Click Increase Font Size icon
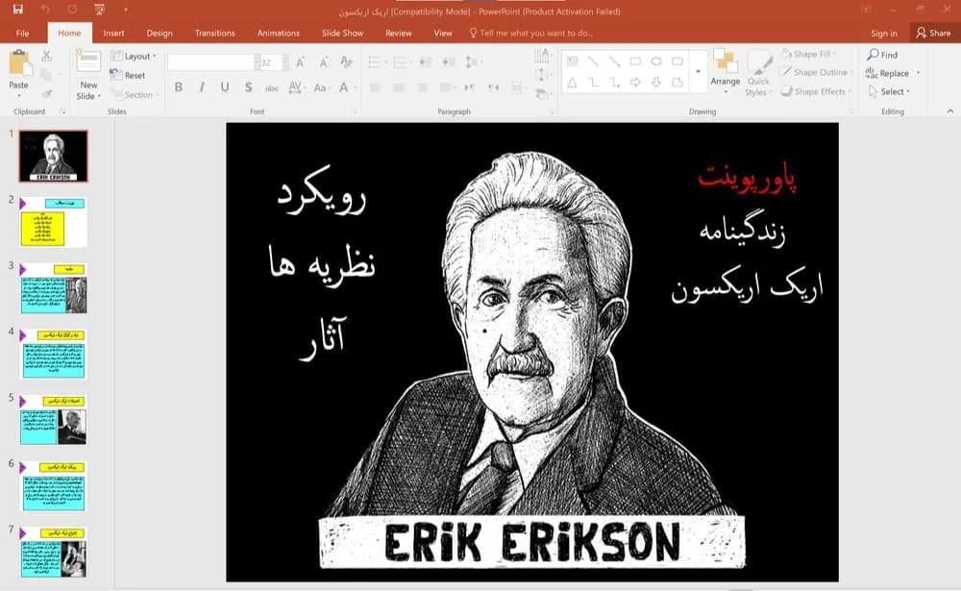The image size is (961, 591). pos(300,62)
